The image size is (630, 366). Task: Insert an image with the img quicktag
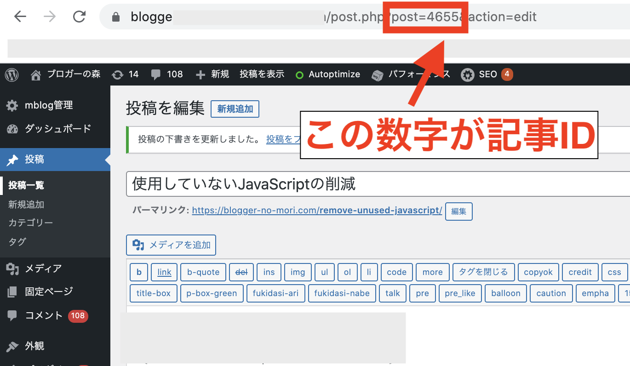click(298, 272)
